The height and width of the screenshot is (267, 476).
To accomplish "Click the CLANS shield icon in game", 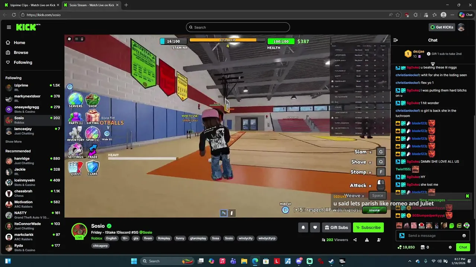I will (93, 168).
